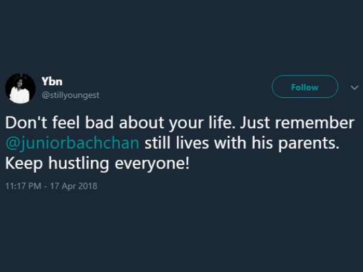
Task: Click the word "lives" in the tweet
Action: 191,143
